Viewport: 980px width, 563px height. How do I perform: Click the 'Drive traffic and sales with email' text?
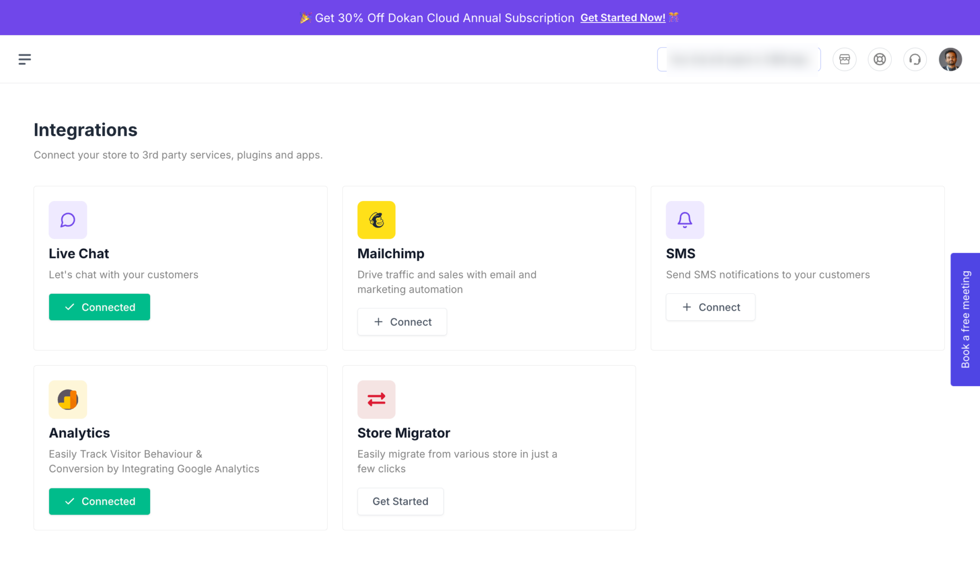point(447,282)
